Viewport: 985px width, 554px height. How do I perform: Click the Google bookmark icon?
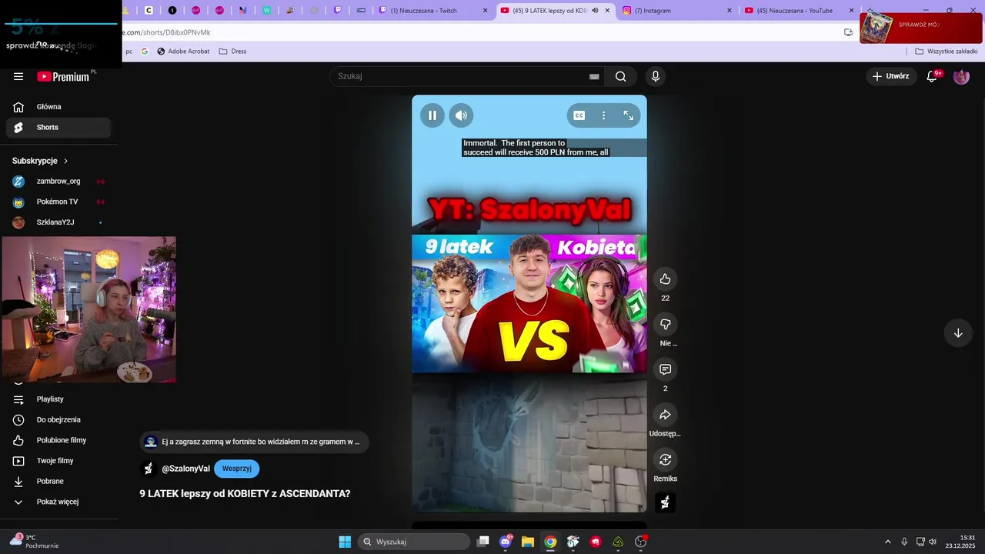click(x=145, y=52)
